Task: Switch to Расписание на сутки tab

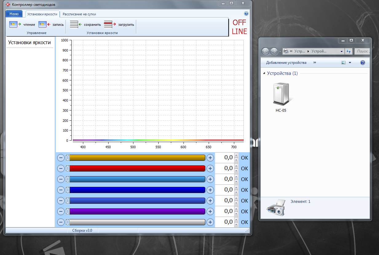Action: (79, 14)
